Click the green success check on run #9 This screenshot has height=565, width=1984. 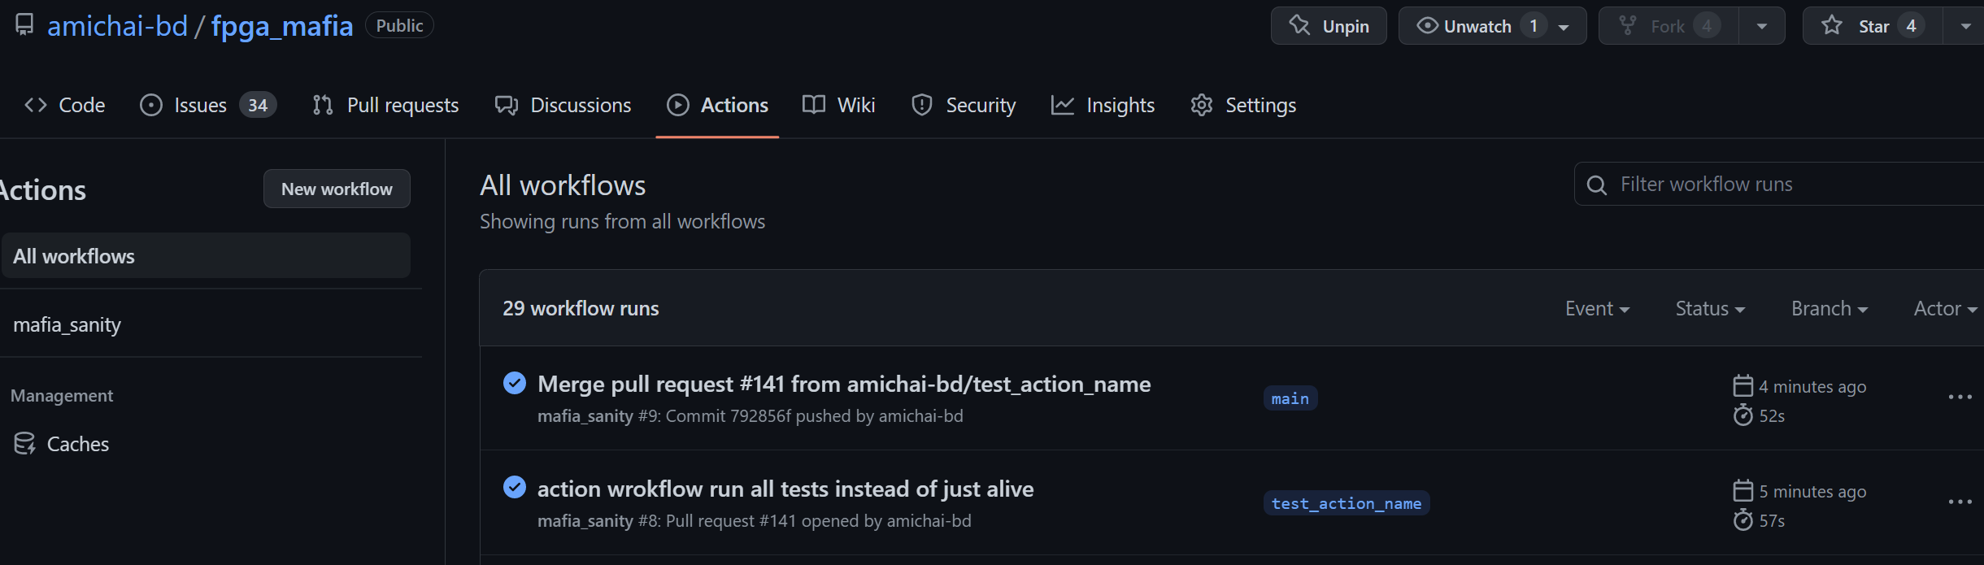click(515, 383)
